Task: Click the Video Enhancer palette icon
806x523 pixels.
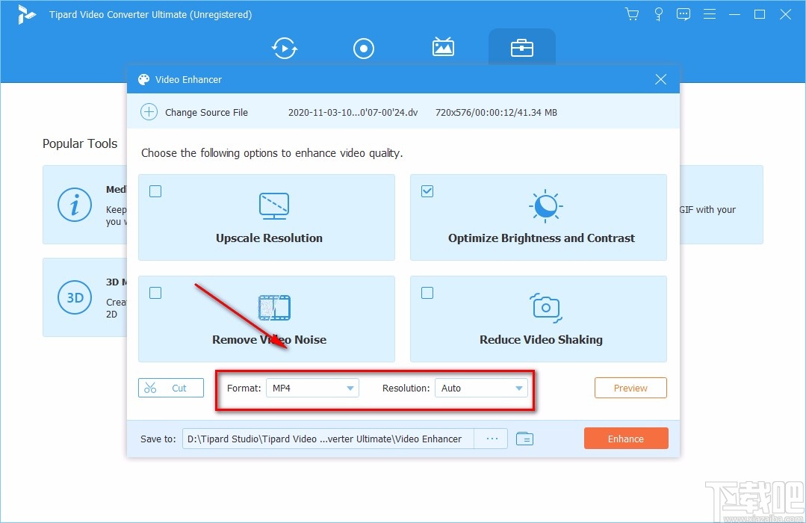Action: pyautogui.click(x=144, y=79)
